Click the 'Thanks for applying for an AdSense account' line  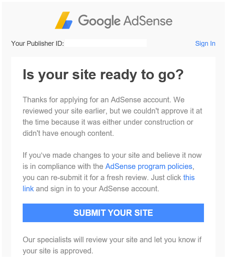pos(104,100)
